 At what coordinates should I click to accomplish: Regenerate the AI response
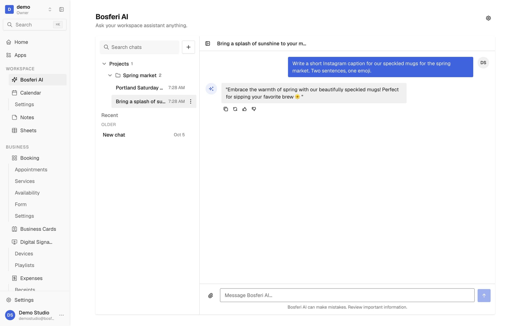[235, 109]
